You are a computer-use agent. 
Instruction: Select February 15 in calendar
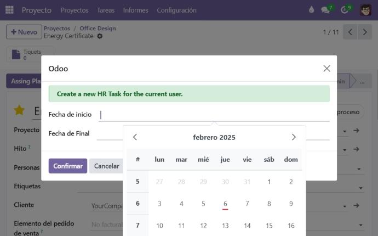tap(269, 226)
